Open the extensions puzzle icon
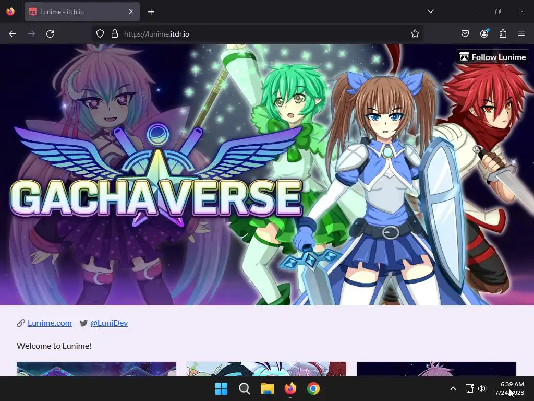This screenshot has height=401, width=534. coord(503,34)
